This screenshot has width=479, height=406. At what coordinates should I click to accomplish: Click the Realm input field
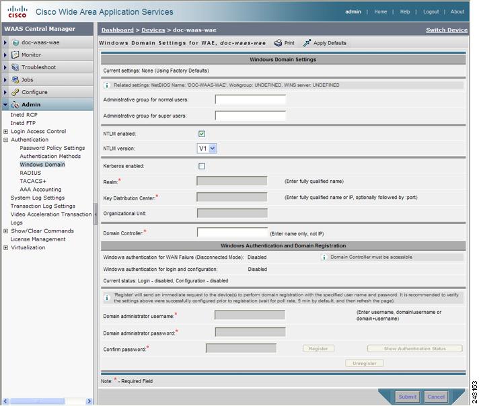pyautogui.click(x=232, y=181)
